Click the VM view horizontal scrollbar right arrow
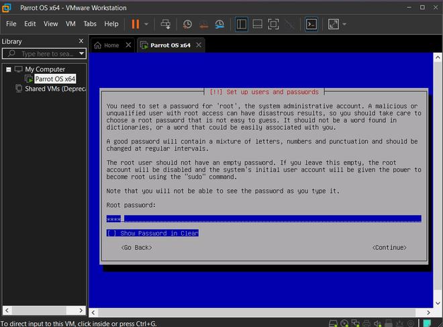 pyautogui.click(x=429, y=313)
